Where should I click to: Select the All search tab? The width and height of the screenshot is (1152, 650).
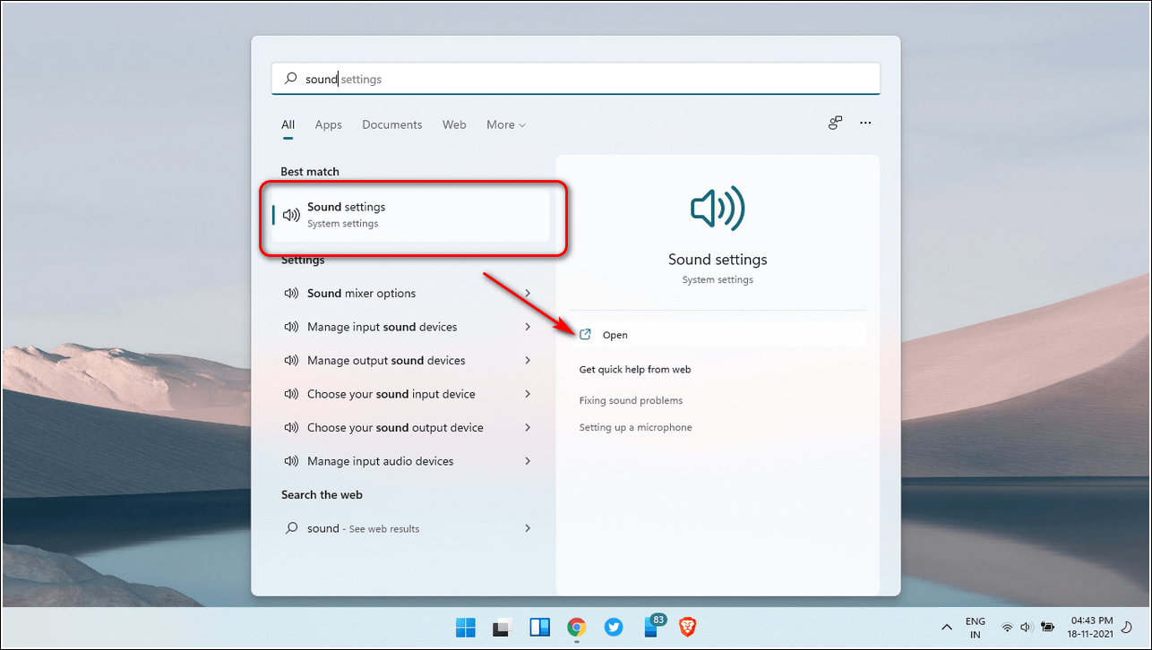pyautogui.click(x=288, y=124)
